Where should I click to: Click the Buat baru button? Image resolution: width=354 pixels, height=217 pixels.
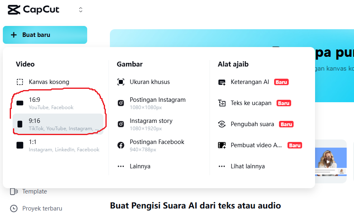point(45,35)
